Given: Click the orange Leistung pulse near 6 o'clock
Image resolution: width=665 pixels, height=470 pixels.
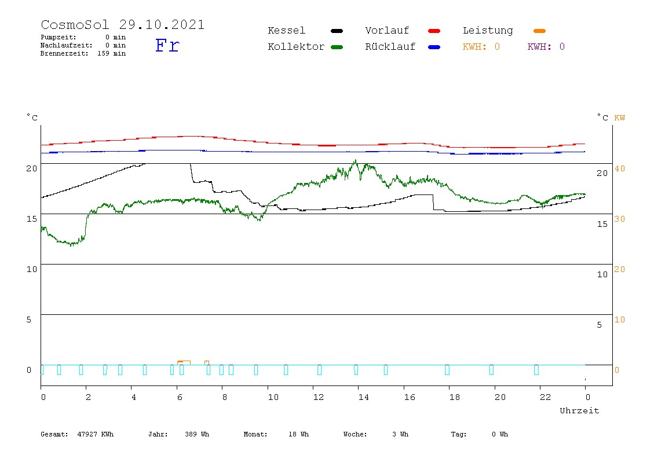Looking at the screenshot, I should [x=184, y=362].
